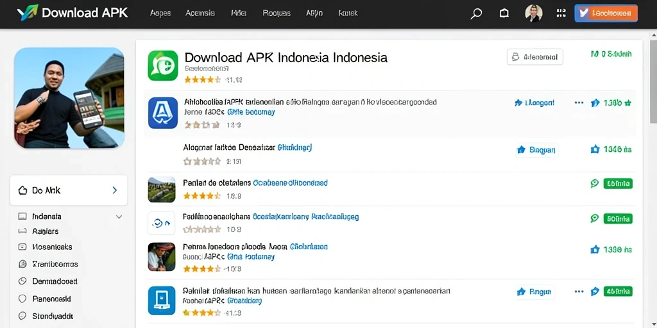
Task: Open the AGyo menu item
Action: pyautogui.click(x=314, y=13)
